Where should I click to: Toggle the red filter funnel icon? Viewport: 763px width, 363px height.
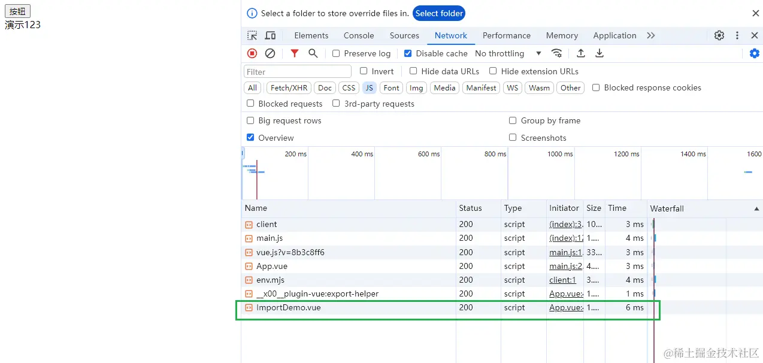(294, 53)
